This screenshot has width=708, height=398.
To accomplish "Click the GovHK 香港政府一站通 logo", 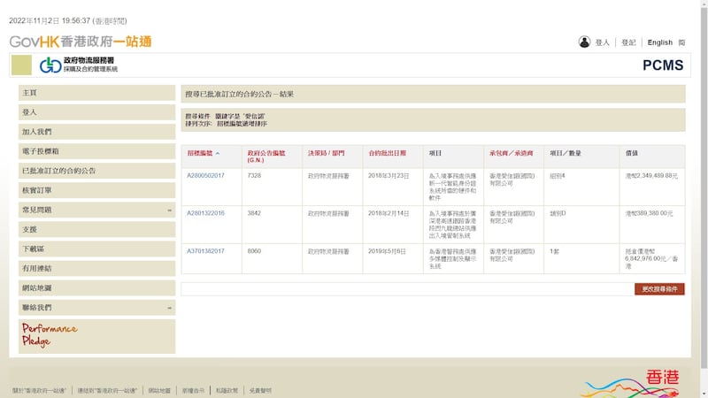I will pyautogui.click(x=81, y=42).
